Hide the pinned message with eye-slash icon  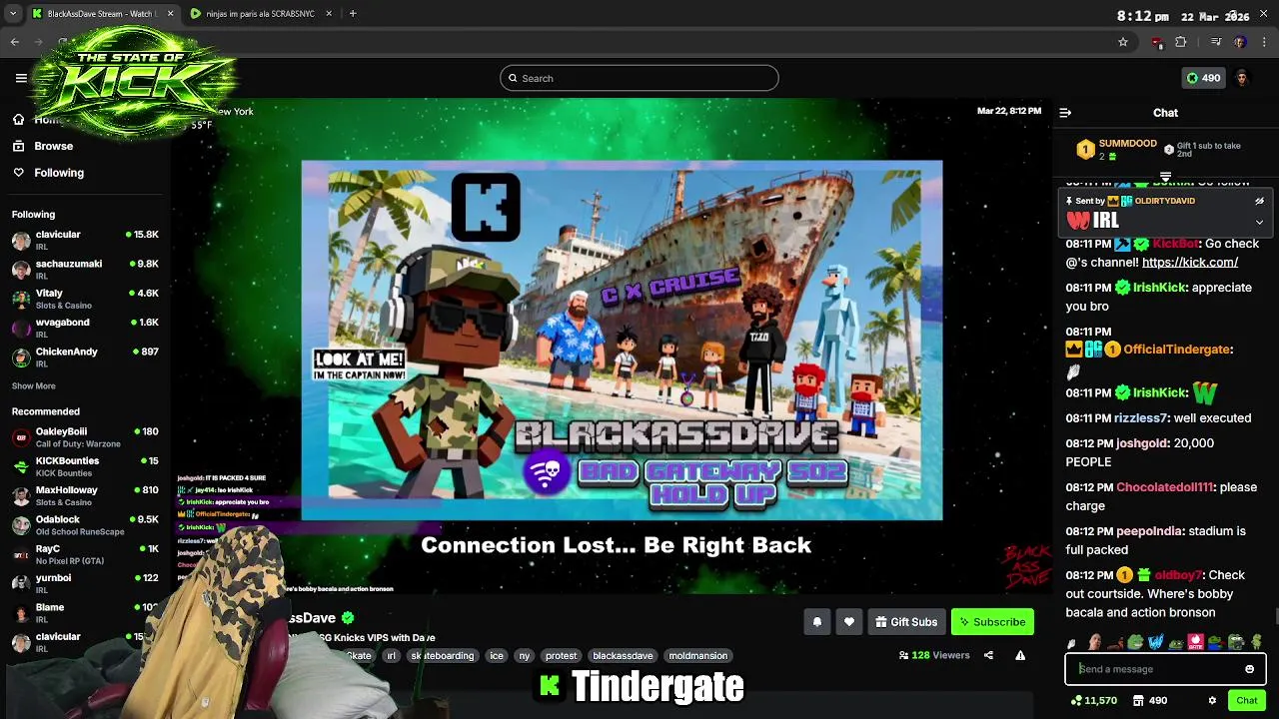pyautogui.click(x=1259, y=201)
